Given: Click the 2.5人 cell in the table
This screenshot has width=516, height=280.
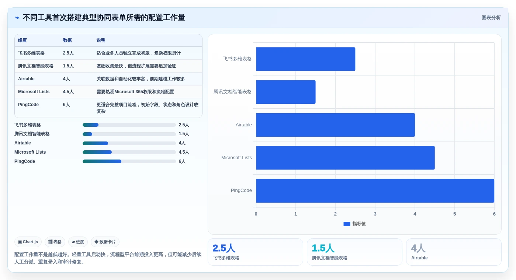Looking at the screenshot, I should (68, 53).
